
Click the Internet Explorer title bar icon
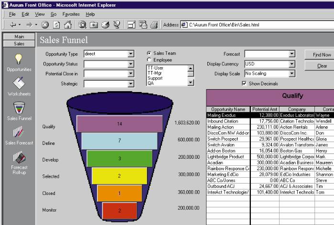coord(5,5)
